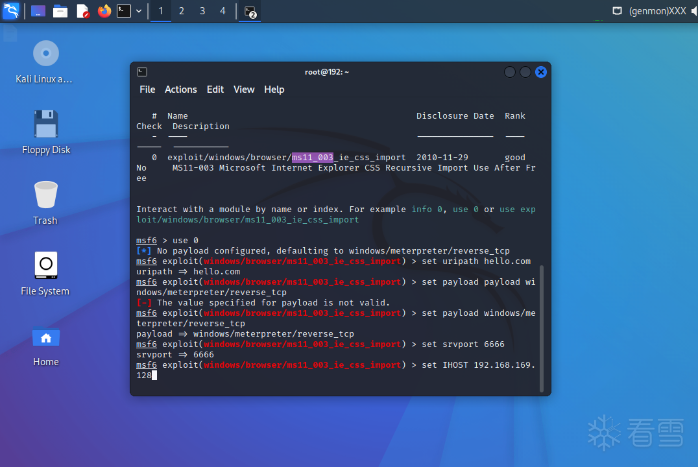The image size is (698, 467).
Task: Click 'set srvport 6666' command text
Action: 463,344
